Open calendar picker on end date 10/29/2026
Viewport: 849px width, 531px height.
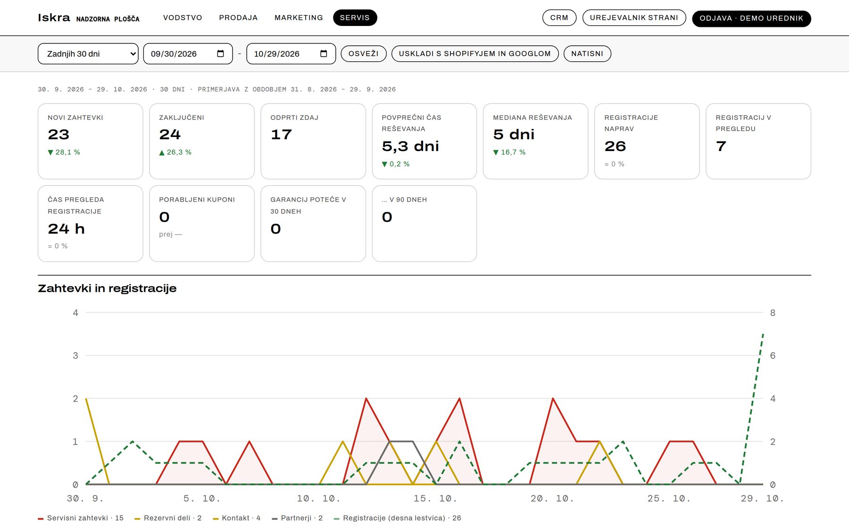[324, 54]
